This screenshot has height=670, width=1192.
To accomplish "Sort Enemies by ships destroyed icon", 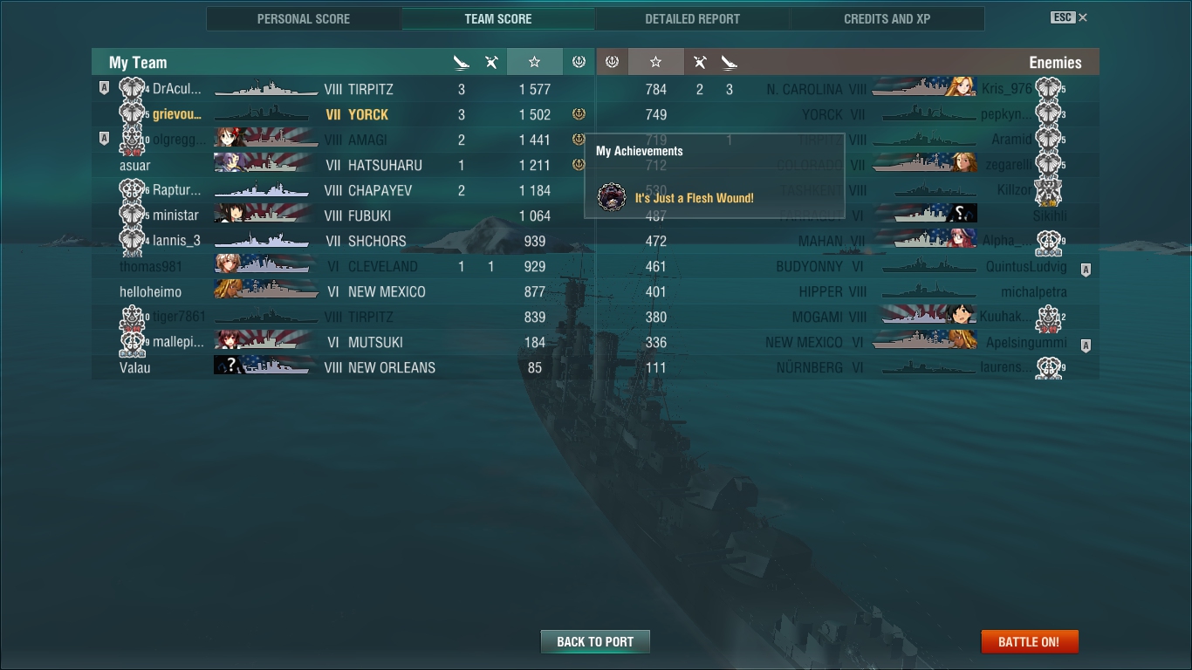I will tap(730, 62).
